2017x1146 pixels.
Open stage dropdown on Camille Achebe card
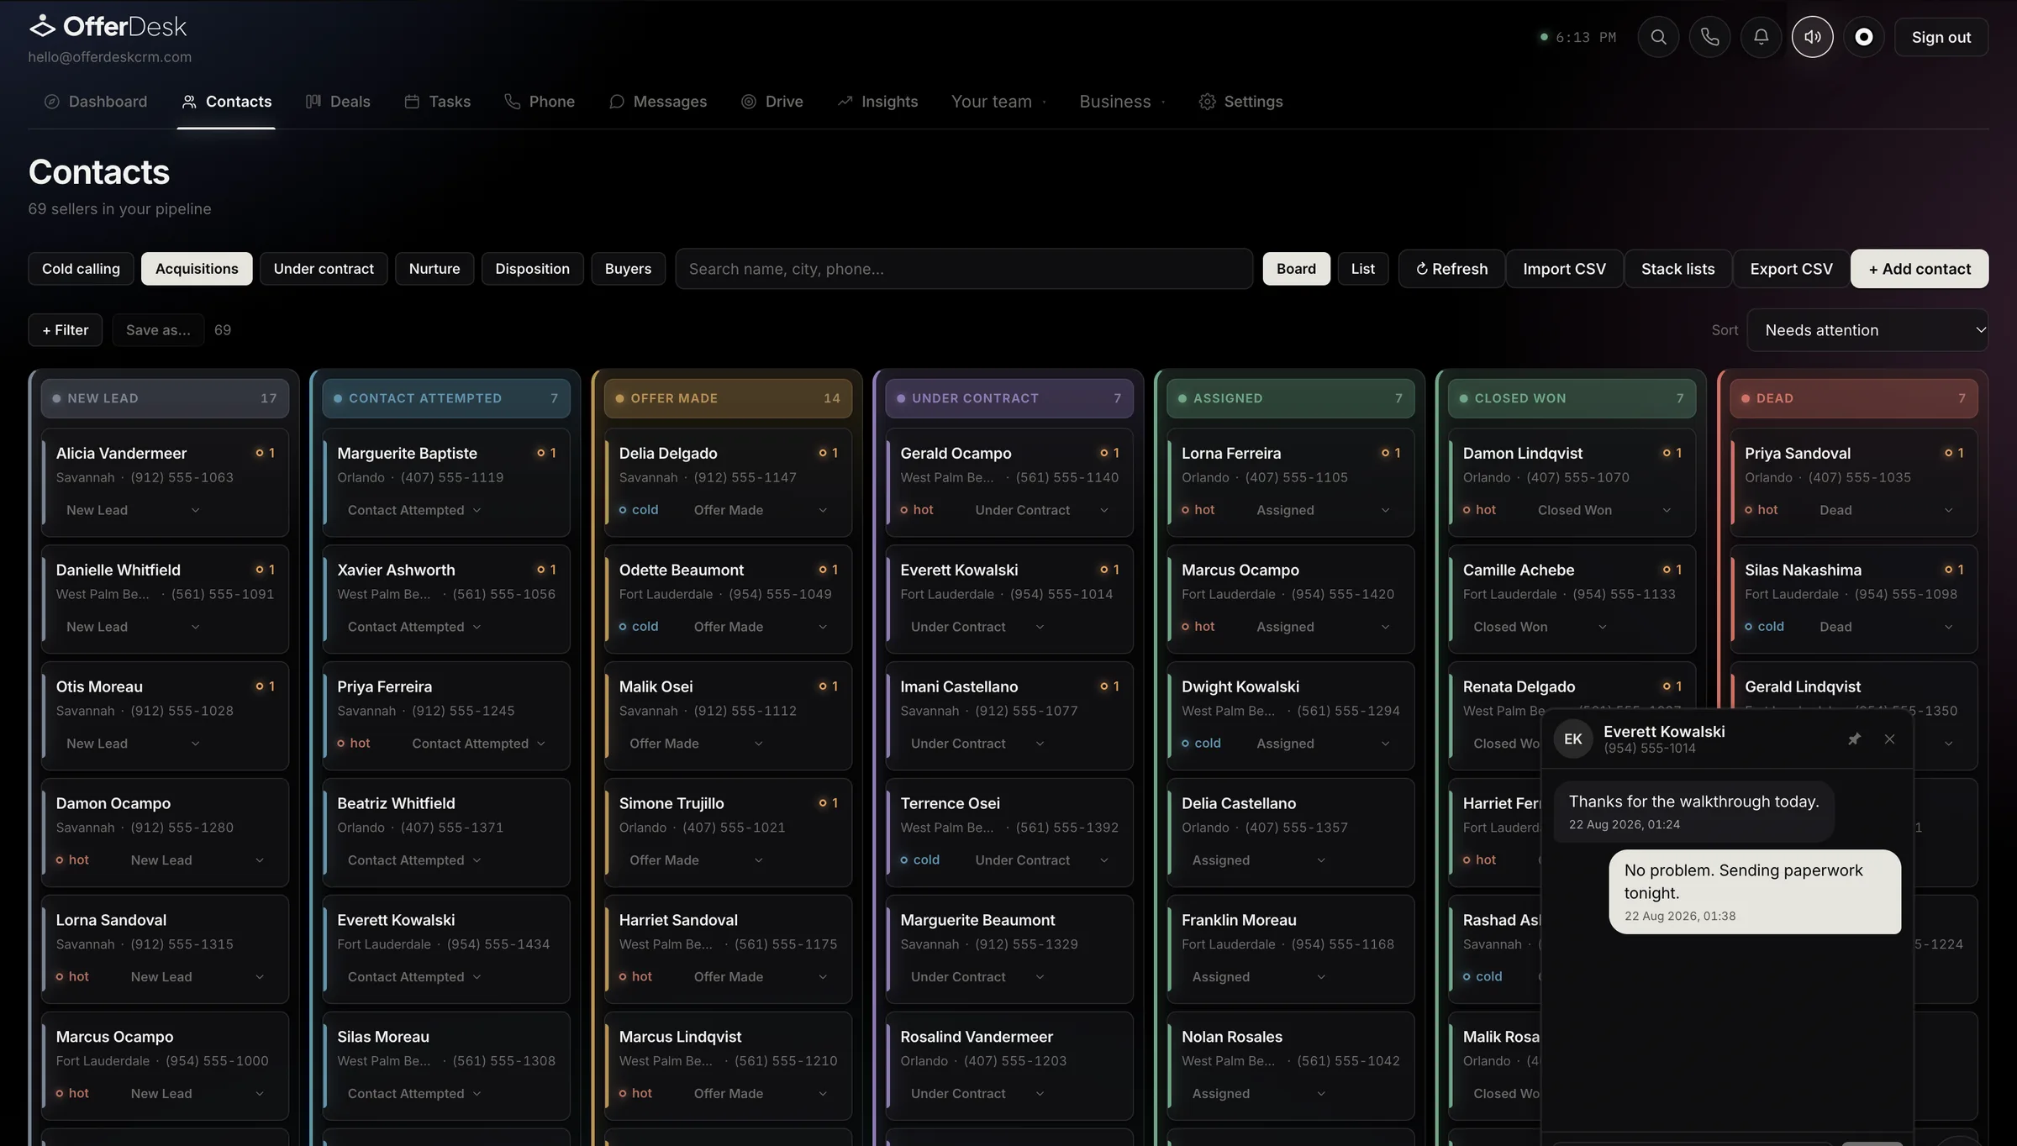pyautogui.click(x=1540, y=627)
